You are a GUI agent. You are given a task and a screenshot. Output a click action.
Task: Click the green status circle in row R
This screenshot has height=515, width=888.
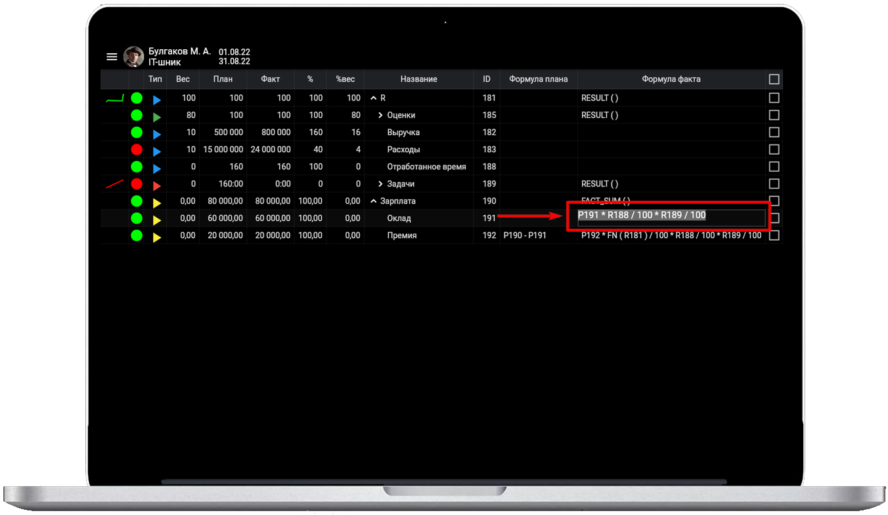click(137, 98)
